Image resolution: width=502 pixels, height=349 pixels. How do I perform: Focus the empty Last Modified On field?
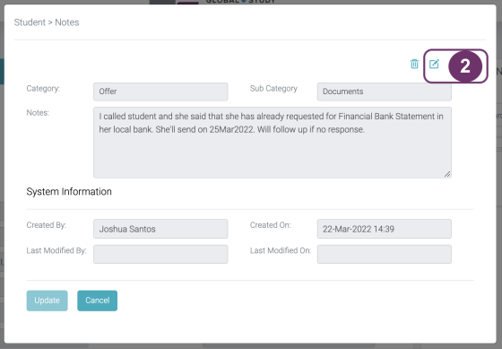tap(385, 254)
